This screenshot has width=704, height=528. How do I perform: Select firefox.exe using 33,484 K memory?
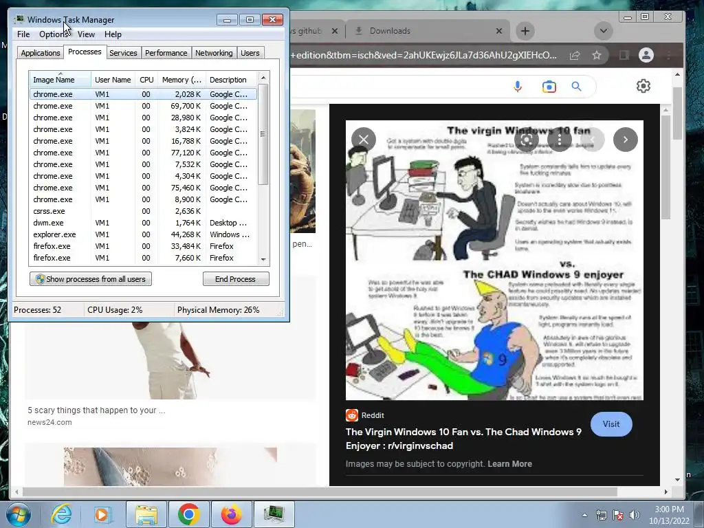pyautogui.click(x=143, y=246)
